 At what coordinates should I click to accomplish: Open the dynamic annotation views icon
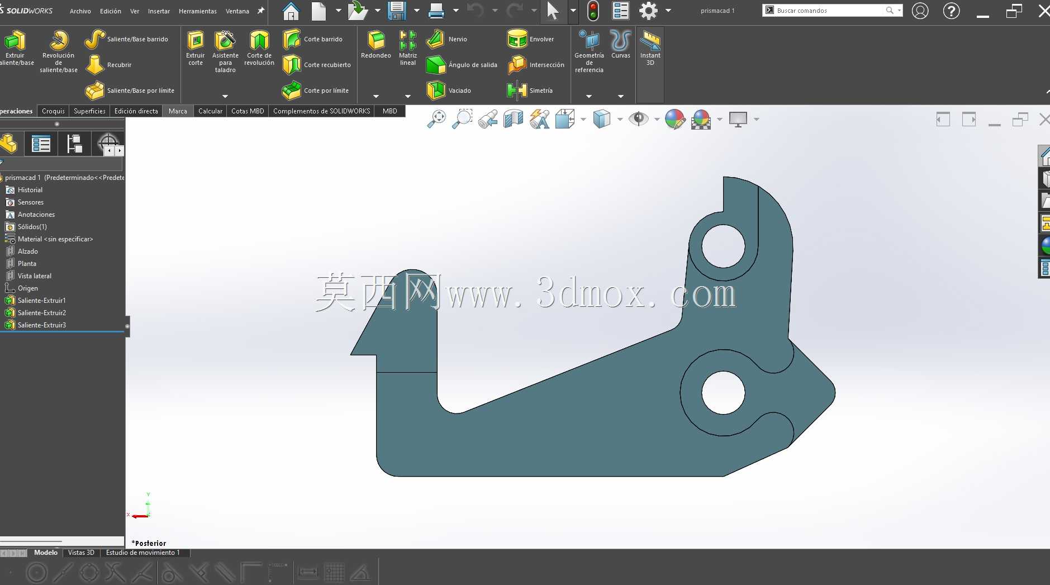539,119
